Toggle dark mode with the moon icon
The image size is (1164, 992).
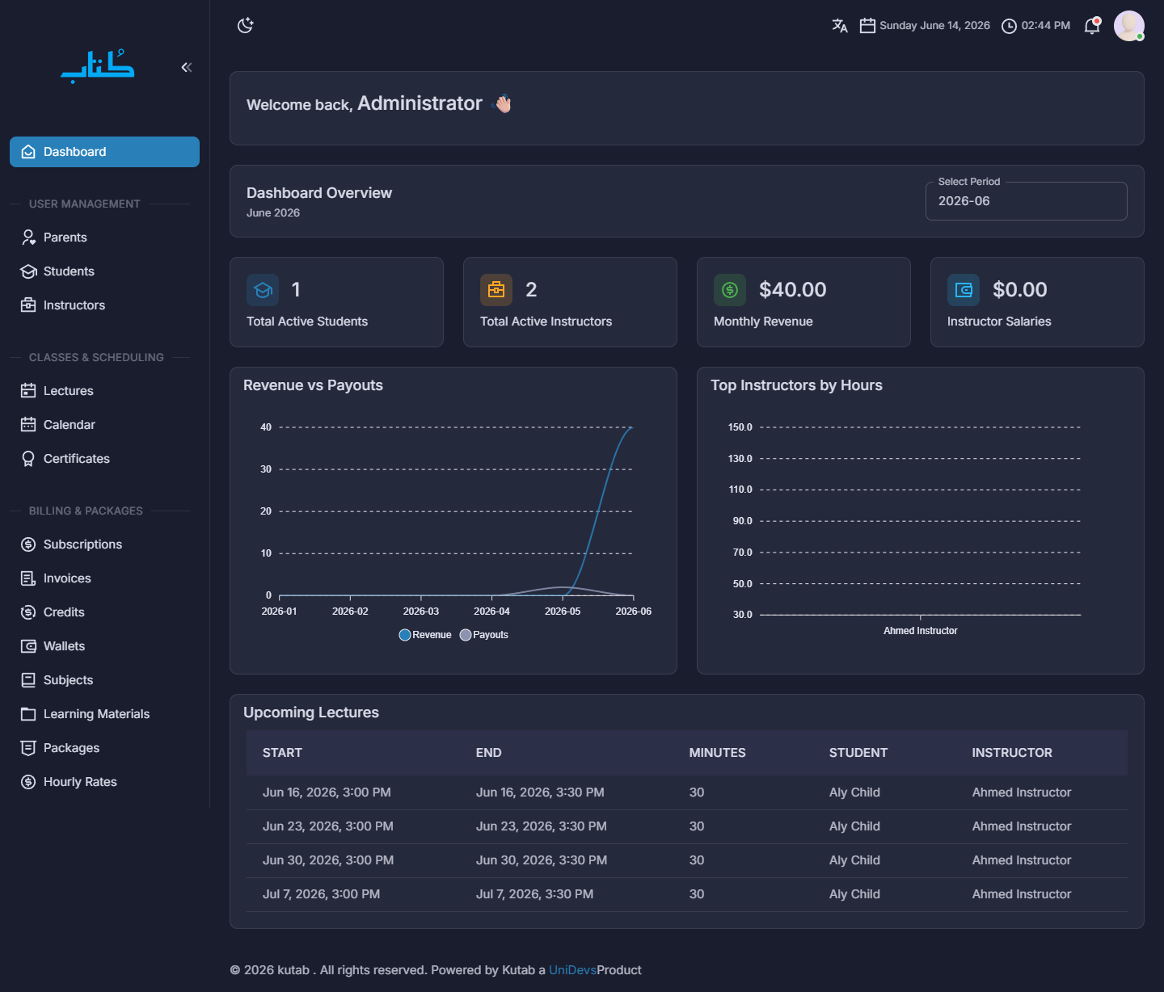(246, 26)
